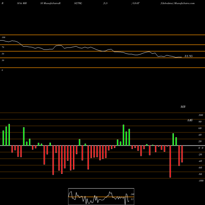205x205 pixels.
Task: Click the MunafaSutra.com label in header
Action: point(184,3)
